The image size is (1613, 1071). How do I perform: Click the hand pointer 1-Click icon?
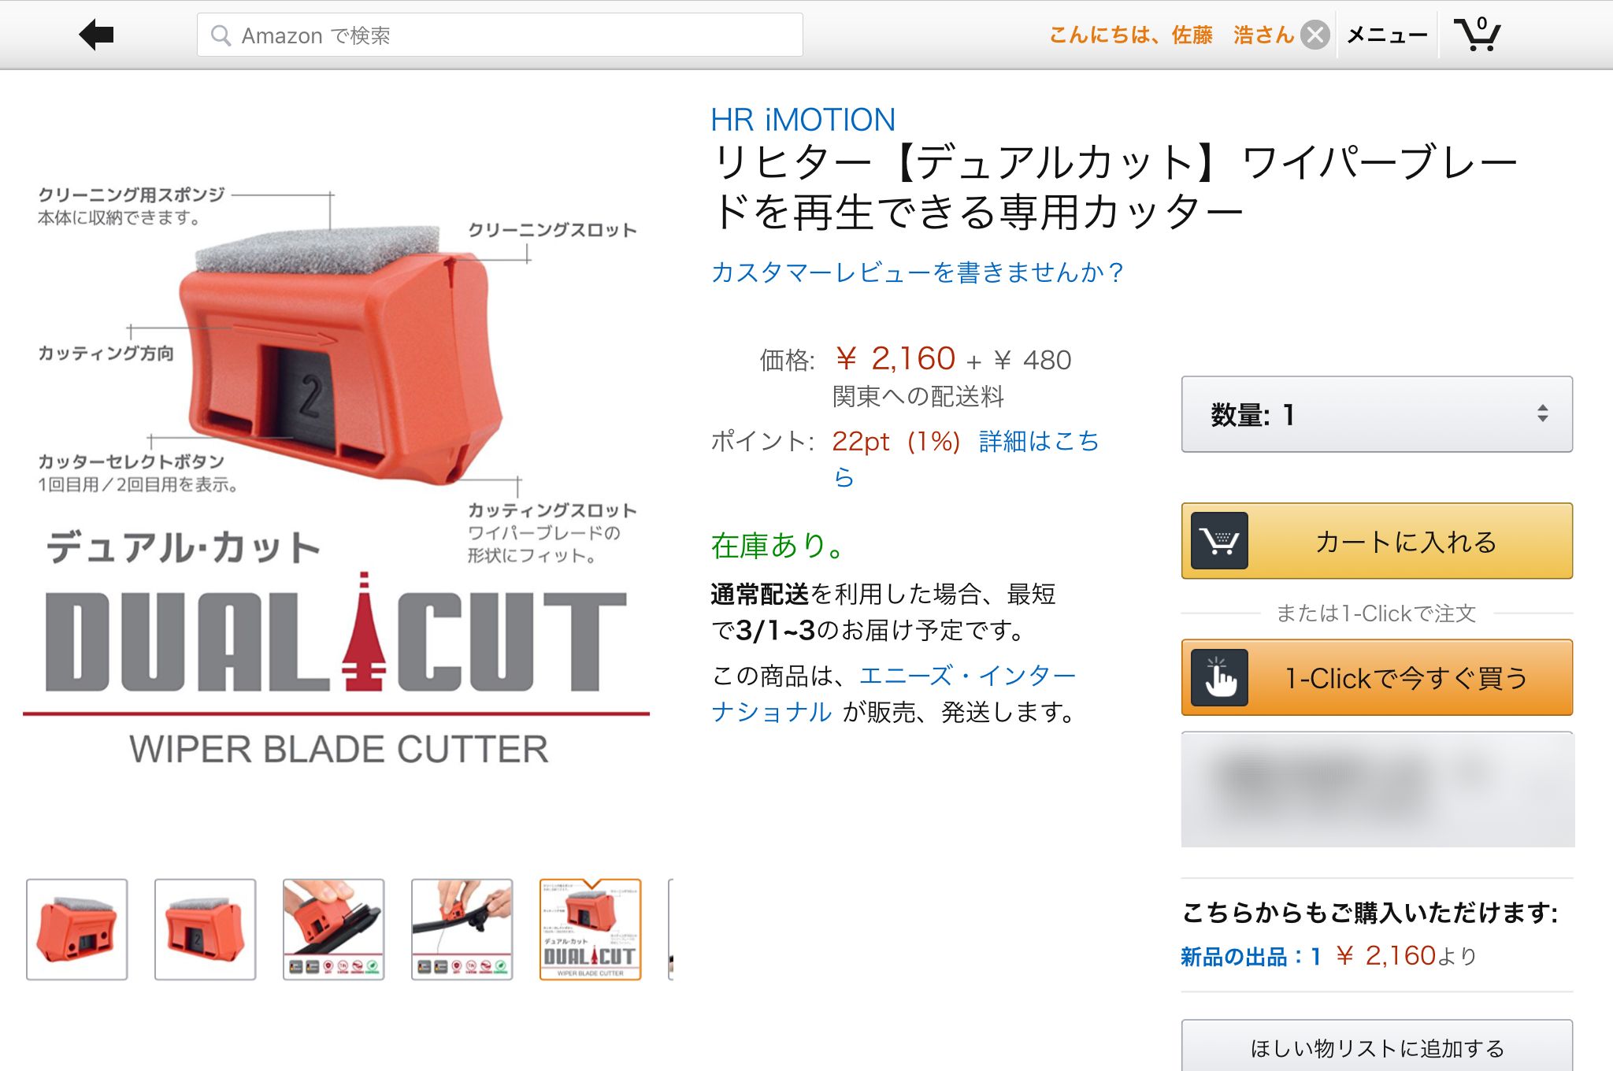(x=1219, y=677)
